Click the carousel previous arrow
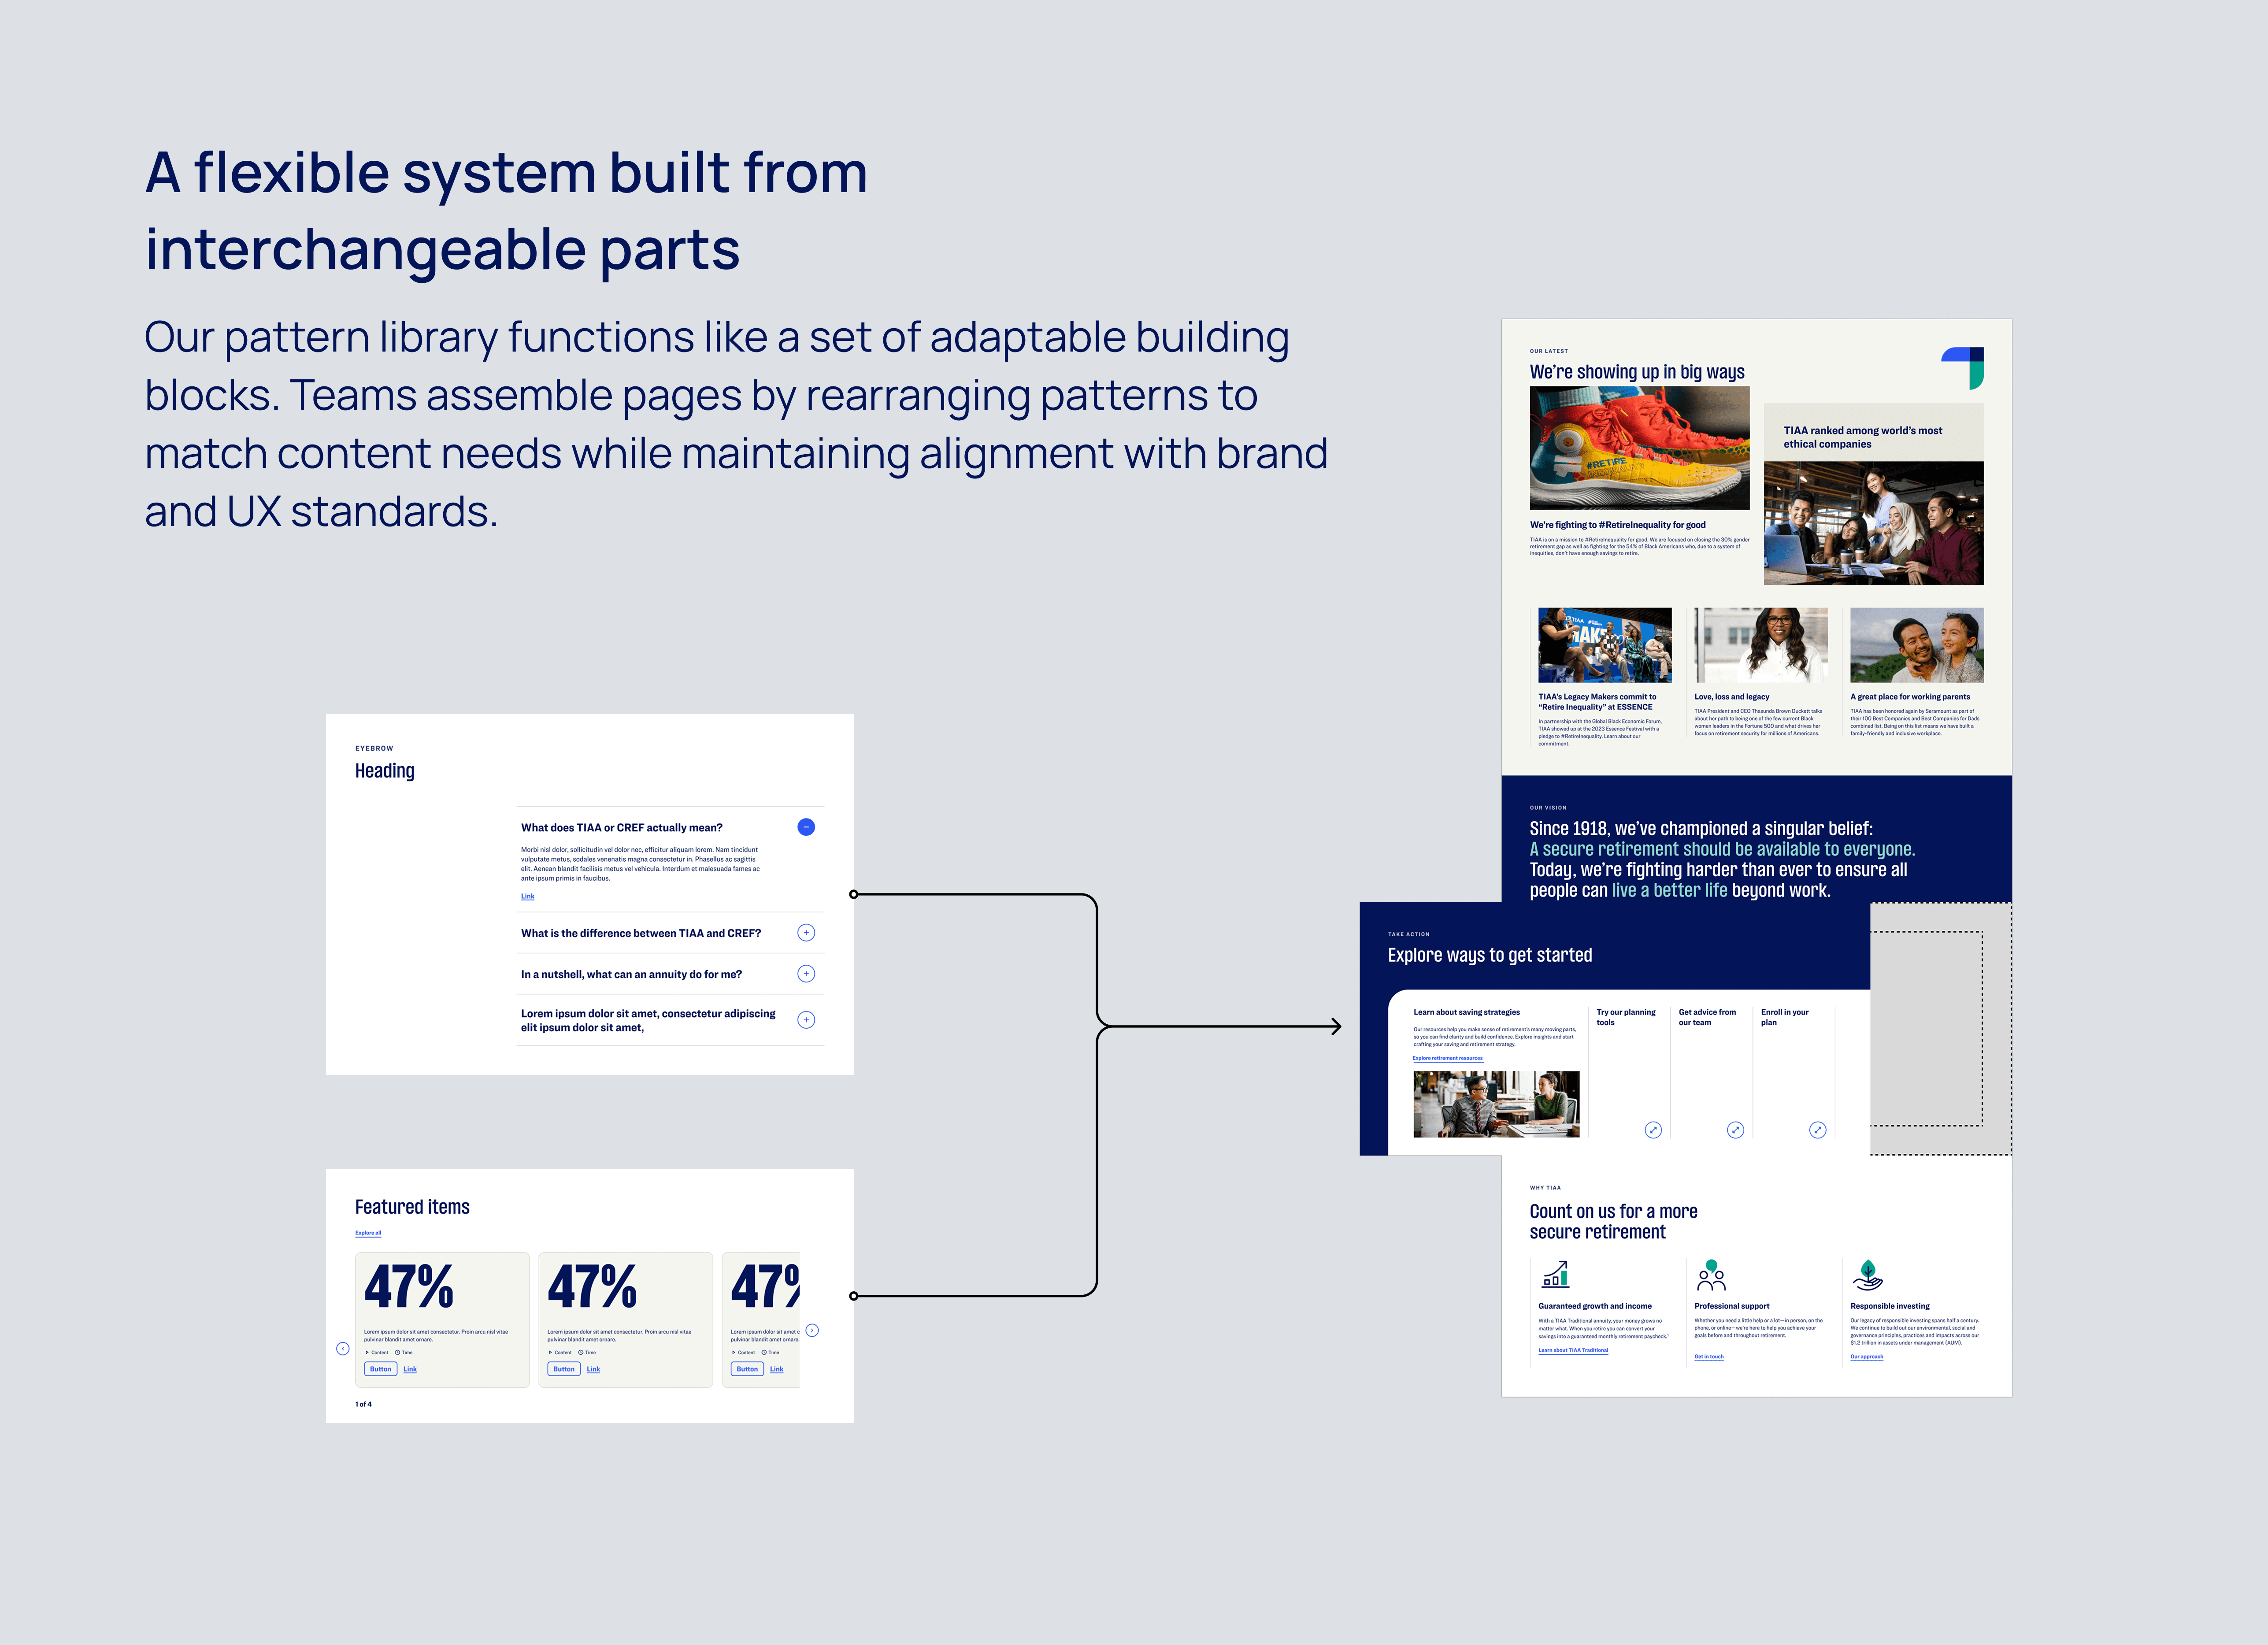 point(343,1349)
